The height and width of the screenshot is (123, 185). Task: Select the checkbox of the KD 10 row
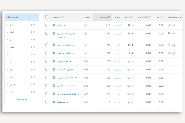click(x=47, y=45)
